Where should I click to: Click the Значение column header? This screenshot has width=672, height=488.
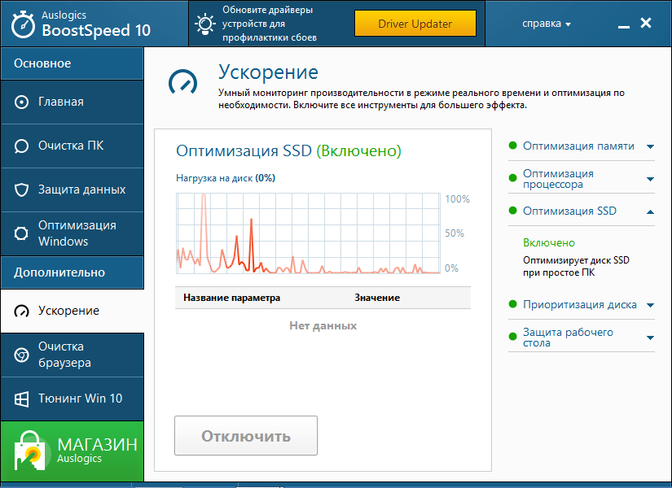click(x=377, y=298)
